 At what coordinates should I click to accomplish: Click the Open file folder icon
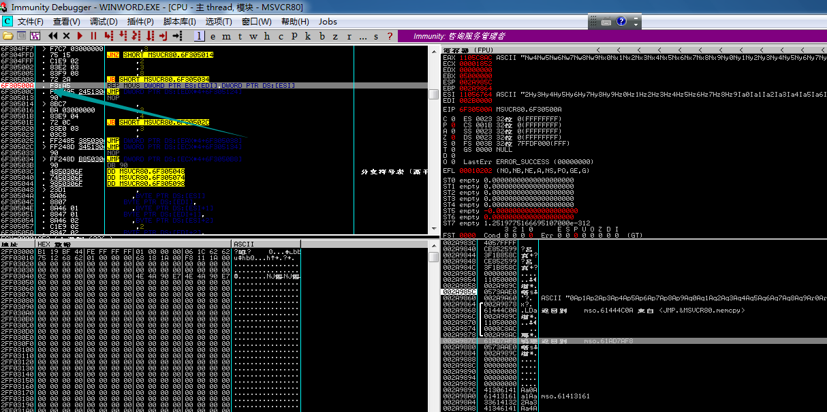pos(7,35)
